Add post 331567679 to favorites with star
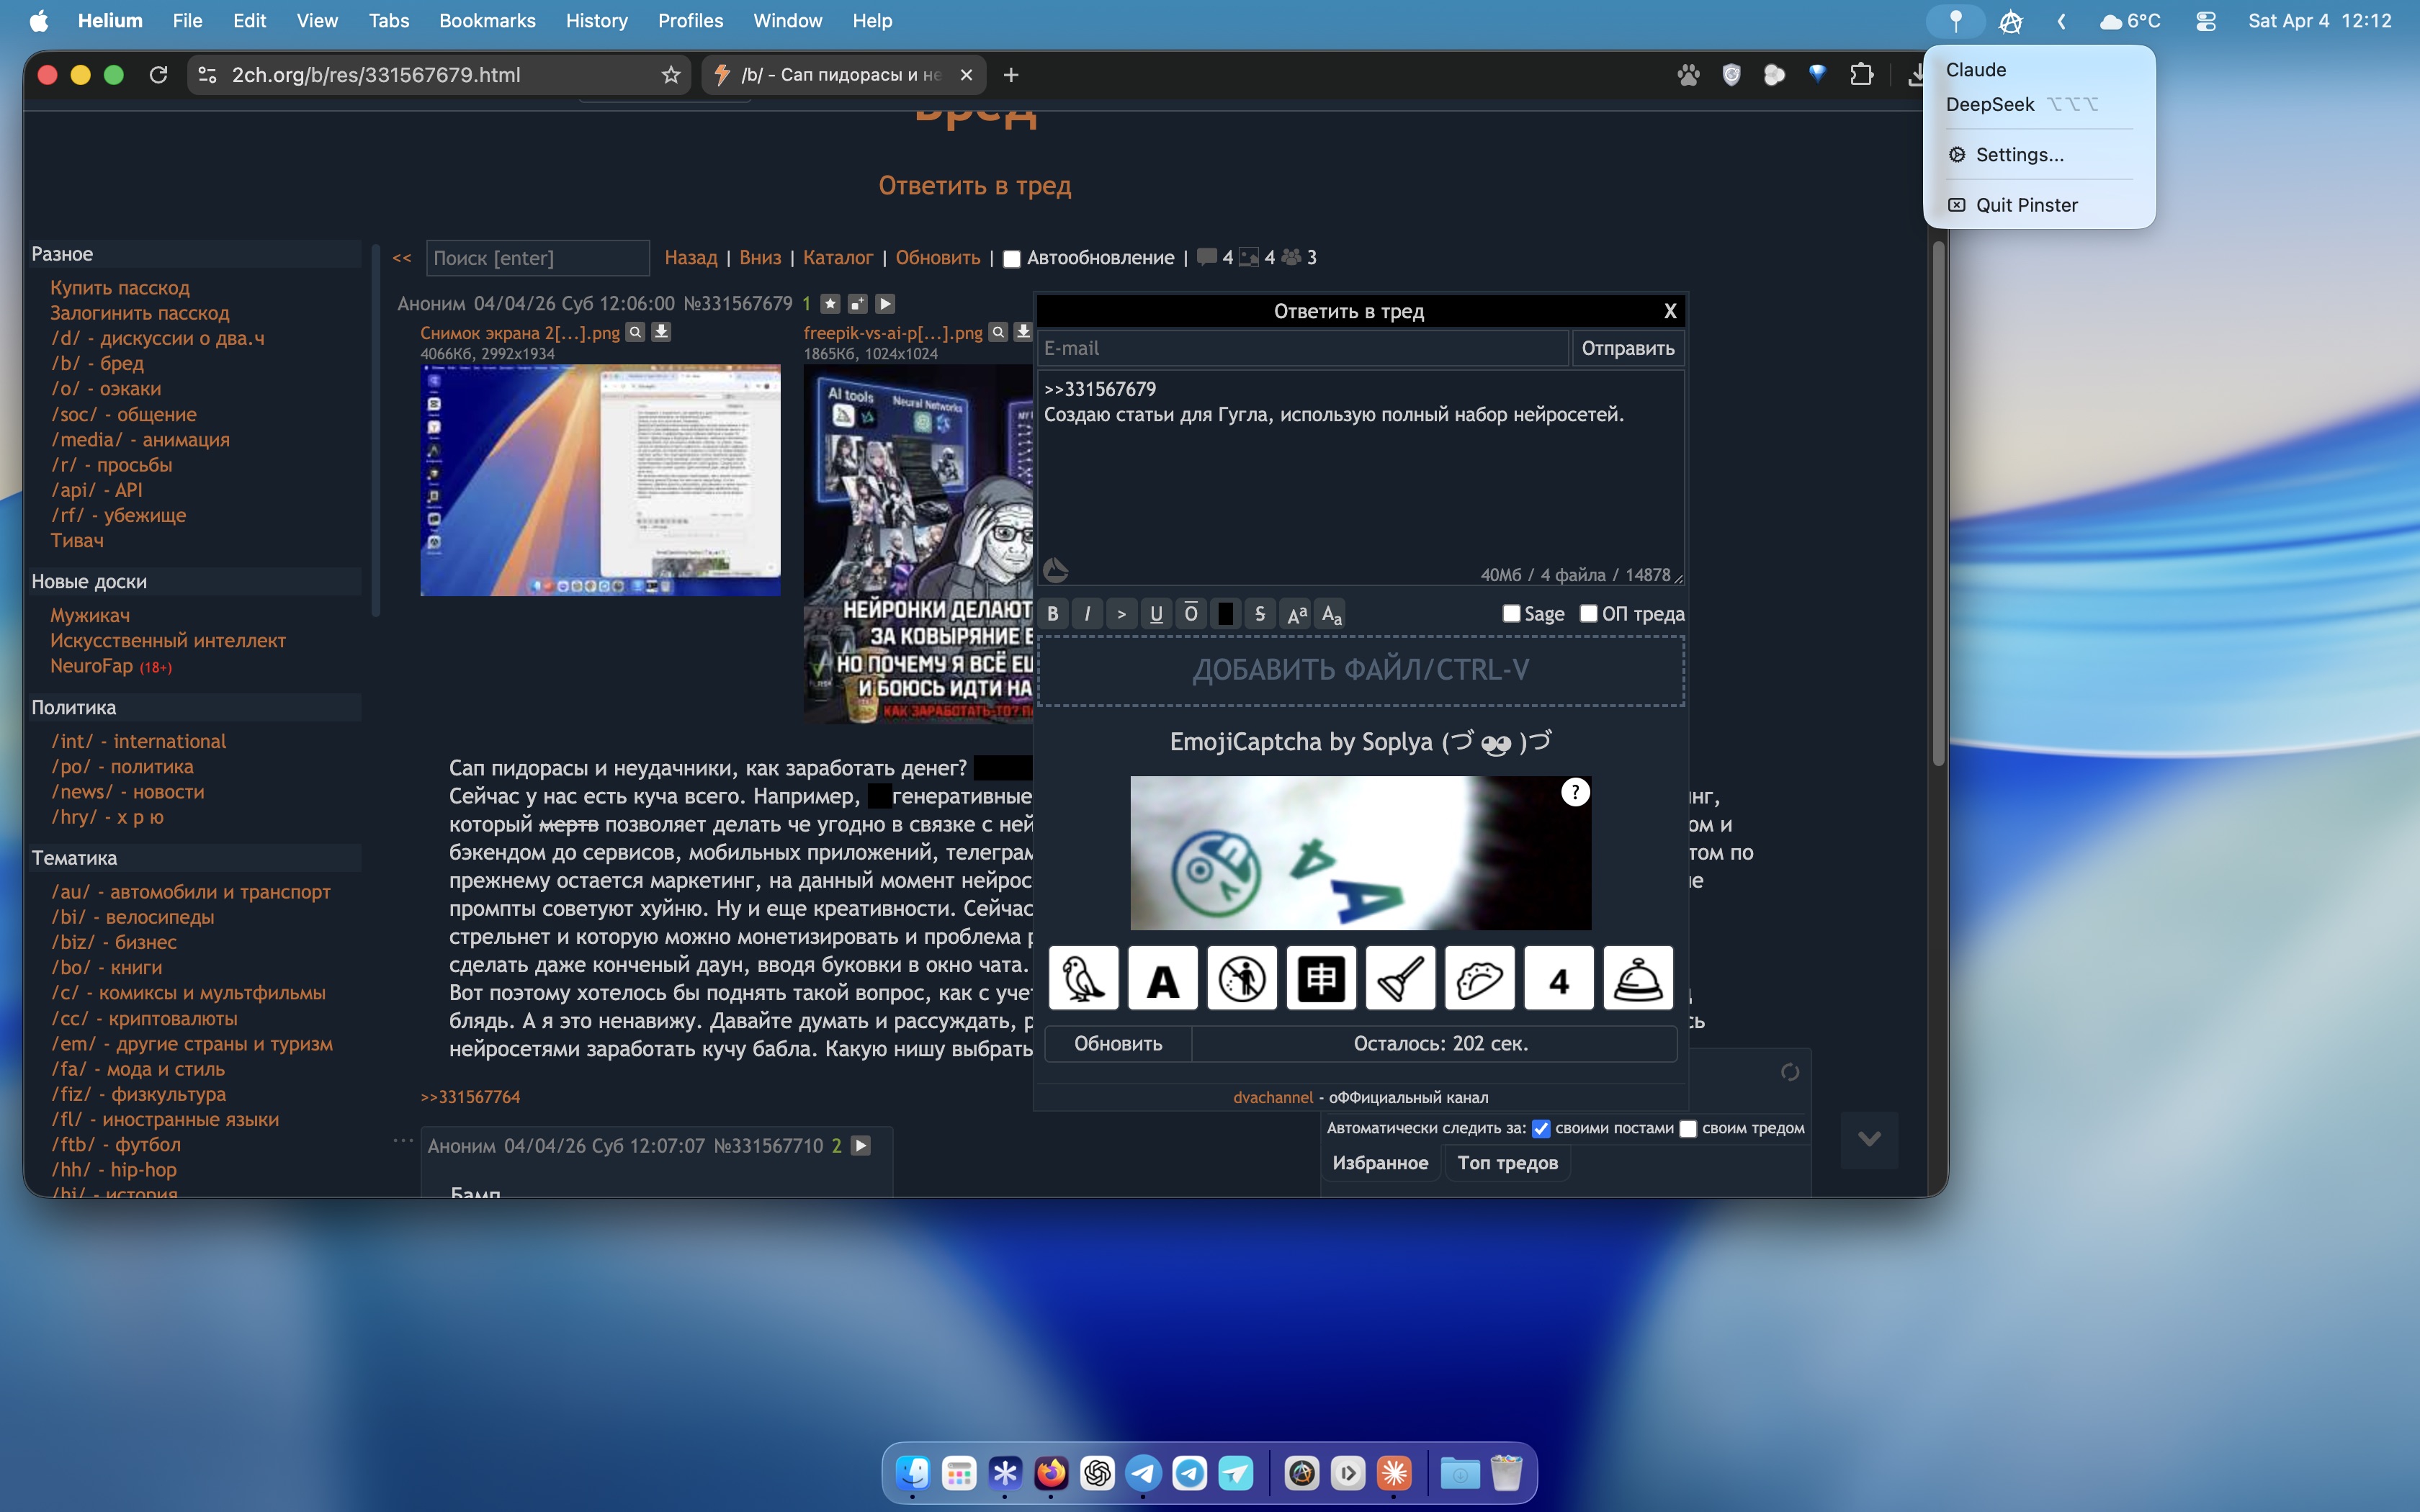This screenshot has height=1512, width=2420. pos(830,303)
